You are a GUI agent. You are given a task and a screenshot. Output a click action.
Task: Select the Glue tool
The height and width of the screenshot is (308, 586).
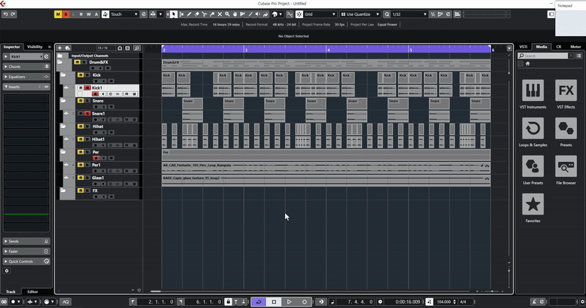[x=212, y=14]
